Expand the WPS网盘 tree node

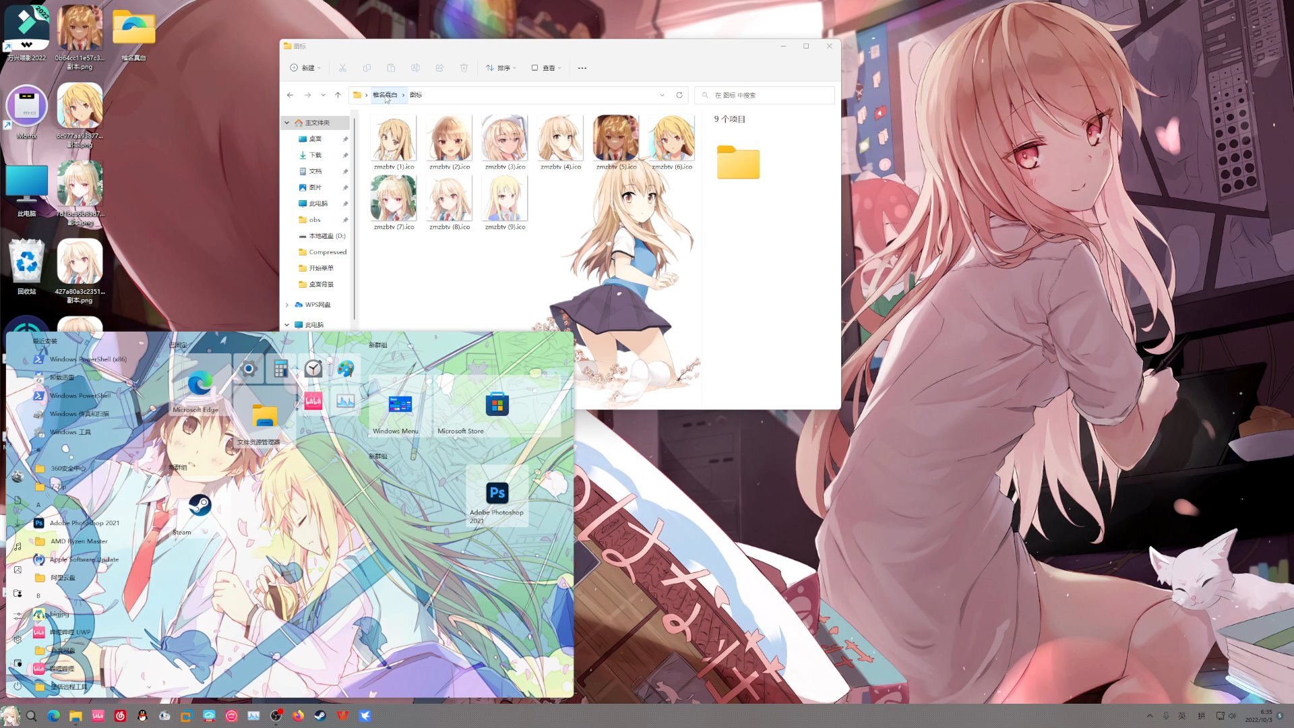[x=287, y=305]
